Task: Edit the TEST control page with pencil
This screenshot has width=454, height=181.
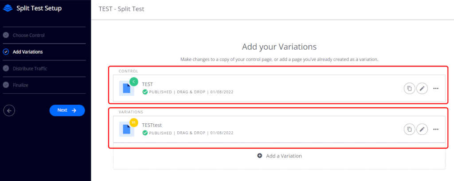Action: coord(422,88)
